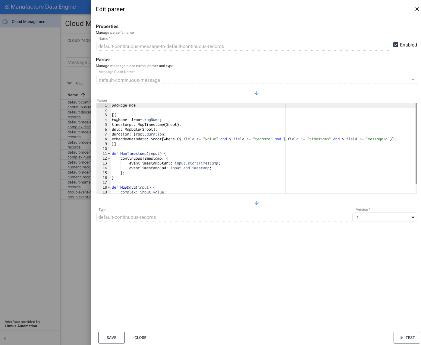Open the default-discrete-records link in the list
This screenshot has width=421, height=345.
coord(79,114)
